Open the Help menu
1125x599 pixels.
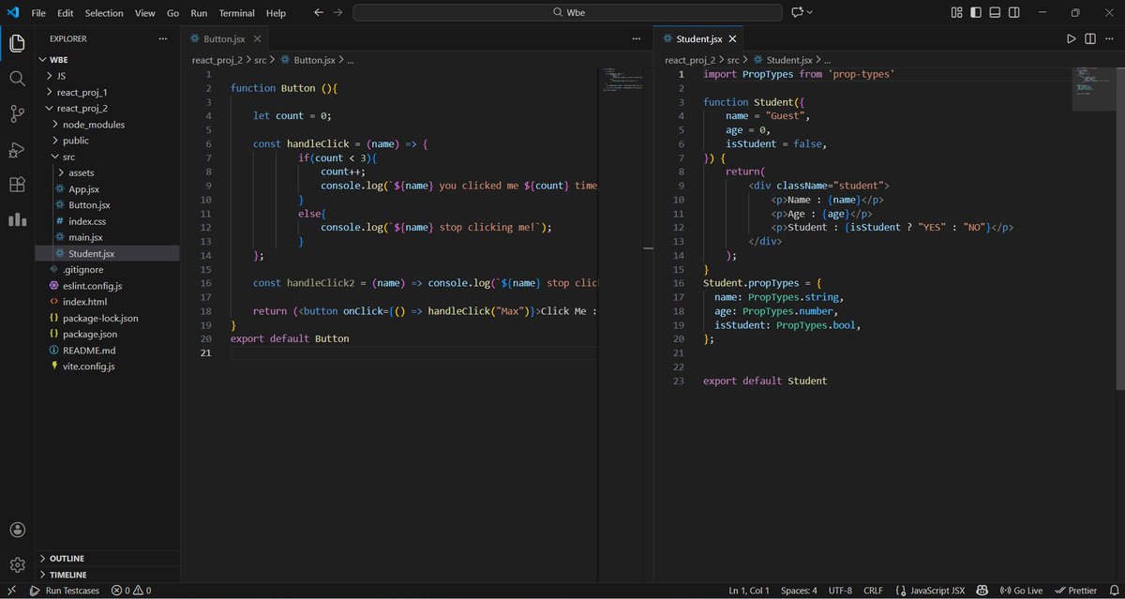[x=276, y=13]
